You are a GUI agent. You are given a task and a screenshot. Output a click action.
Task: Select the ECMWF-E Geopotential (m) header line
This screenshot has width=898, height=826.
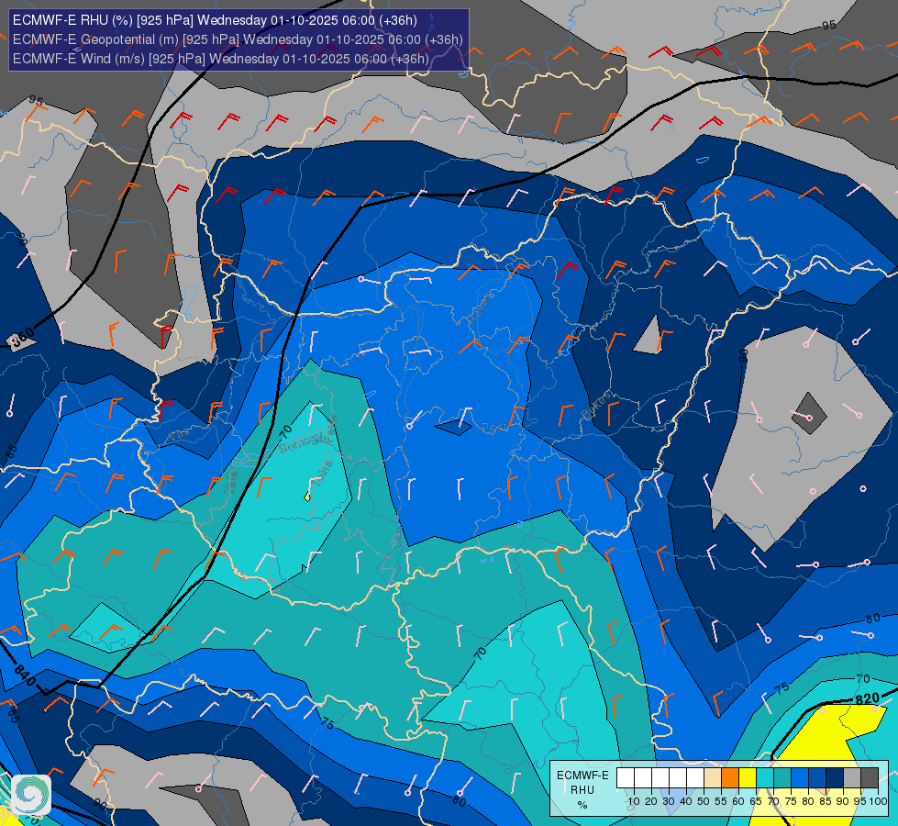point(238,39)
